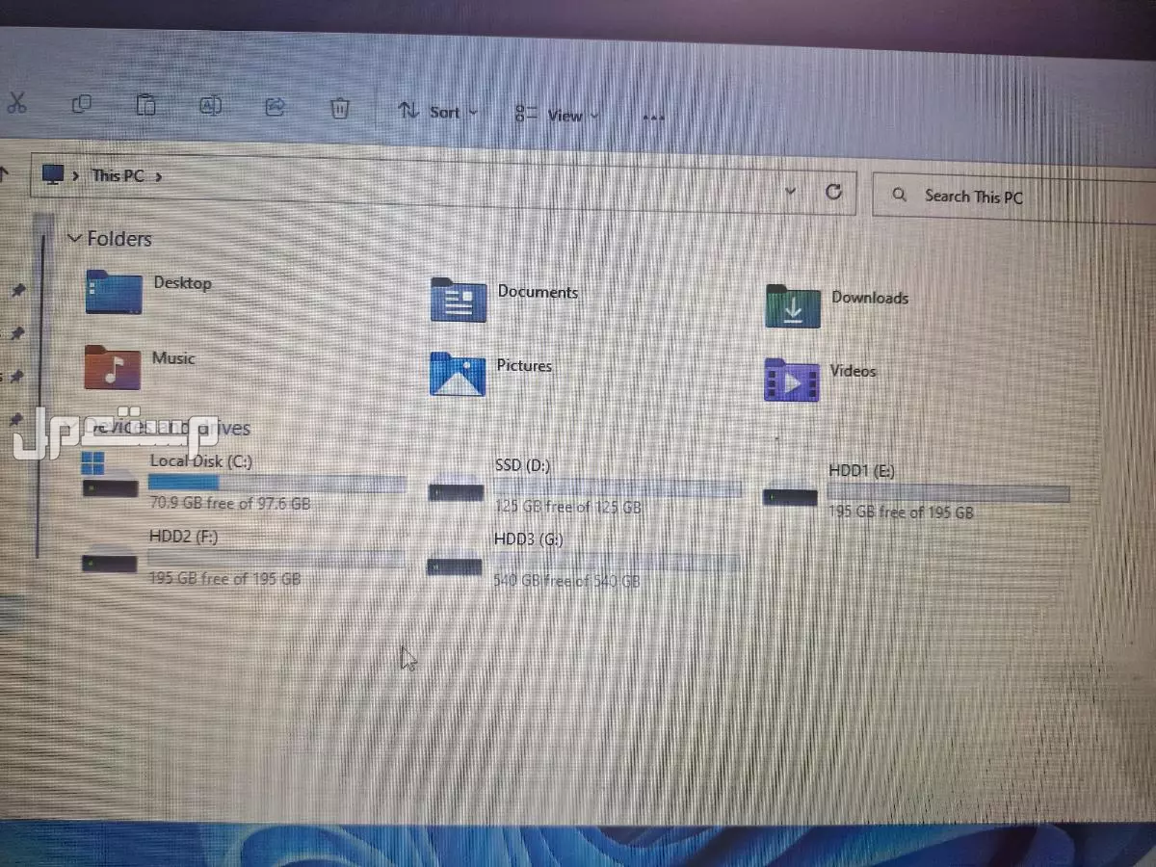Click the Cut scissors icon
The width and height of the screenshot is (1156, 867).
[x=15, y=103]
